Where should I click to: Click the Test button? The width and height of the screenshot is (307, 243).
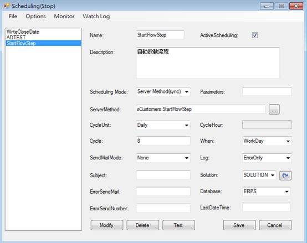coord(178,225)
